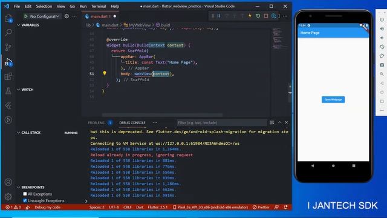Open the Edit menu
The height and width of the screenshot is (218, 387).
28,6
